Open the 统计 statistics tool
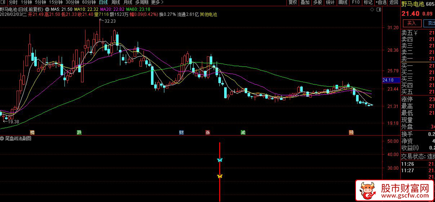This screenshot has height=202, width=435. pyautogui.click(x=330, y=2)
